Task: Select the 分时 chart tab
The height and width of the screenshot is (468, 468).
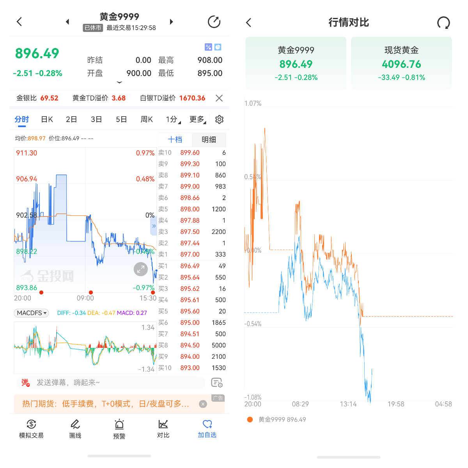Action: (22, 119)
